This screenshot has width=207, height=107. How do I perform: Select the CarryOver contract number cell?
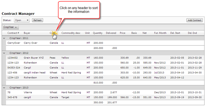coord(14,43)
